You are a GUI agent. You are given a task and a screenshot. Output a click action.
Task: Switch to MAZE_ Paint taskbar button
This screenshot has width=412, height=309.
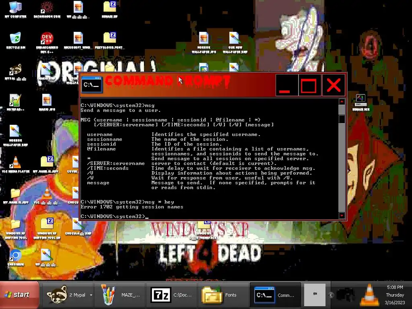(x=119, y=295)
